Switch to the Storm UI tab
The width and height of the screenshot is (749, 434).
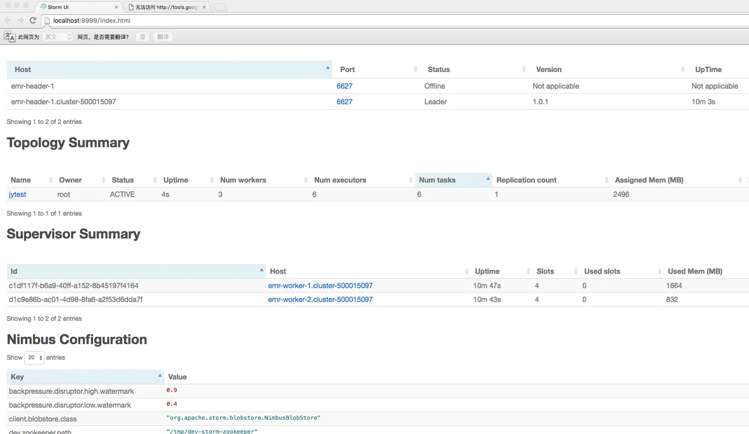click(75, 7)
